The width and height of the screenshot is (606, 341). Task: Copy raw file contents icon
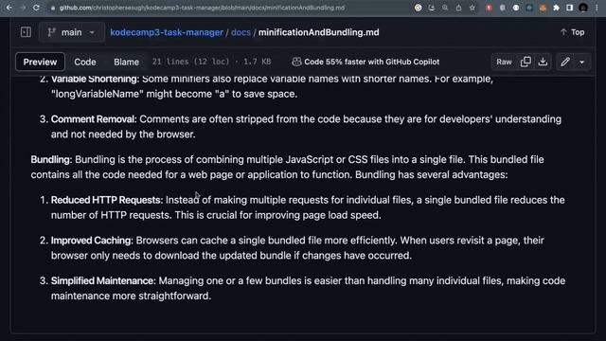526,62
